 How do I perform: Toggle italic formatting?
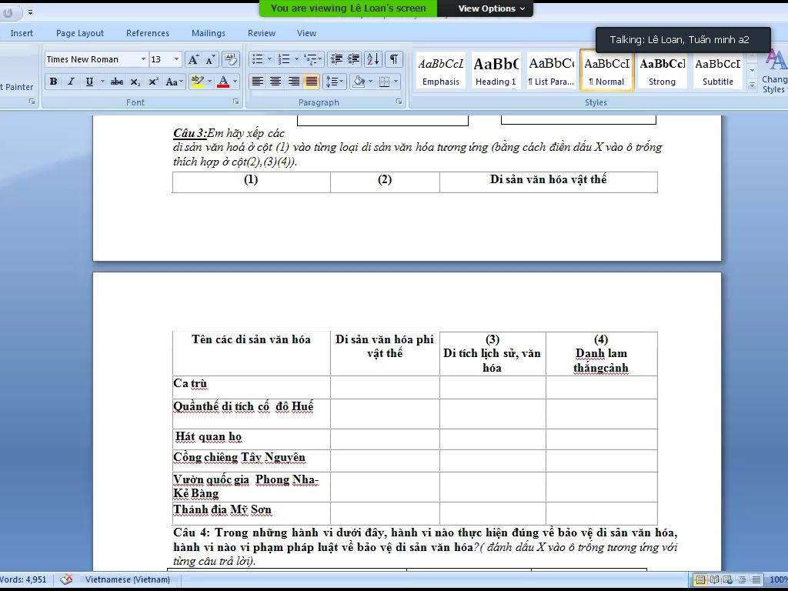[71, 82]
